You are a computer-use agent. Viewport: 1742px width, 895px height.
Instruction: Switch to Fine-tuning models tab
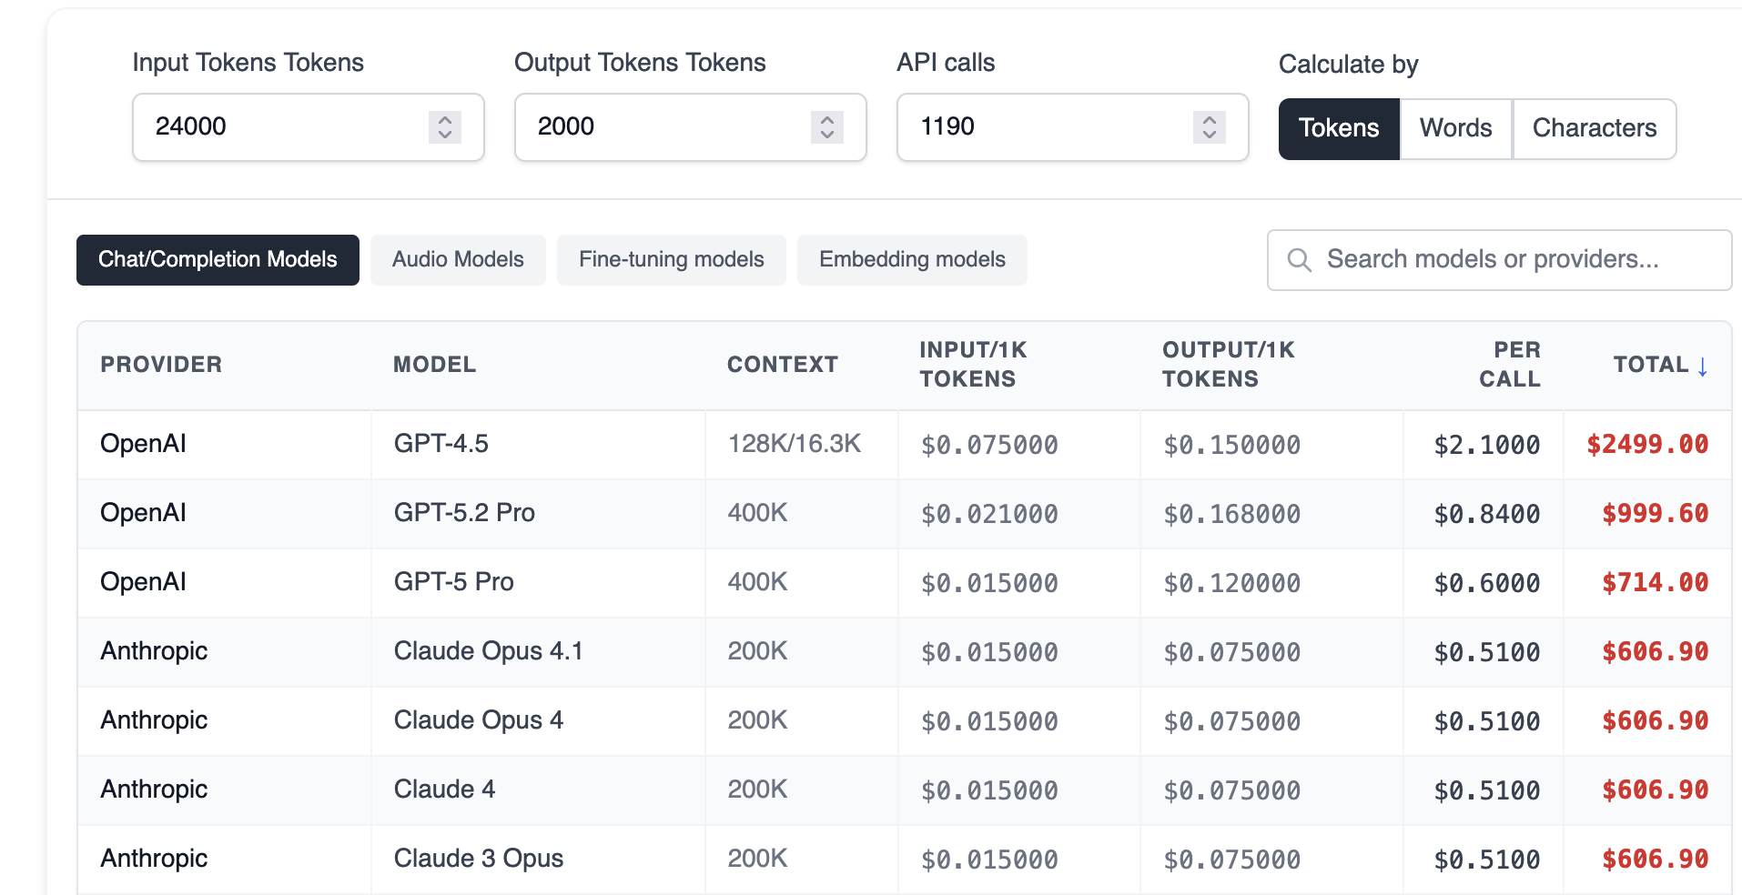pos(671,260)
